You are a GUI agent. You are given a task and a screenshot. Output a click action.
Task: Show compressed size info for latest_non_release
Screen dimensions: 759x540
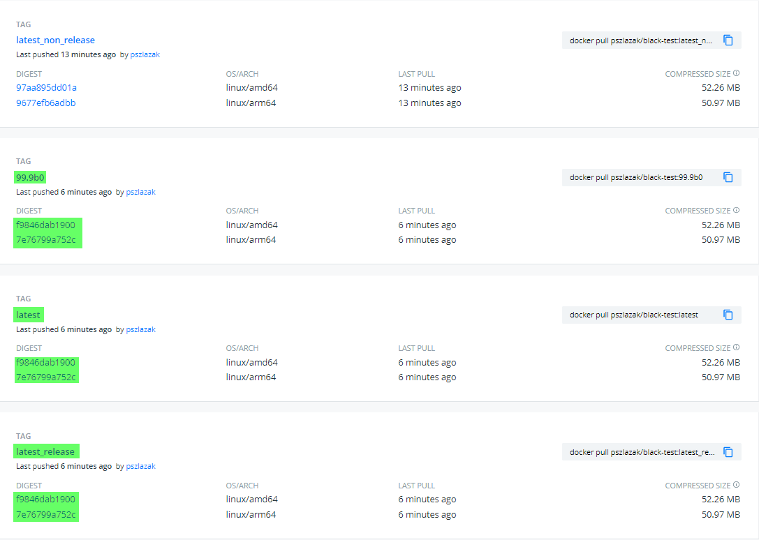(736, 73)
